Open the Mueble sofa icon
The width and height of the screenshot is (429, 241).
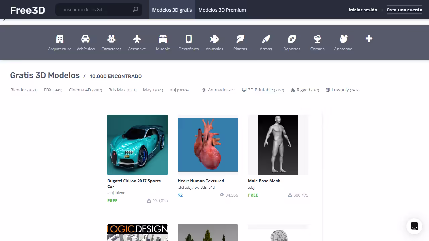163,39
